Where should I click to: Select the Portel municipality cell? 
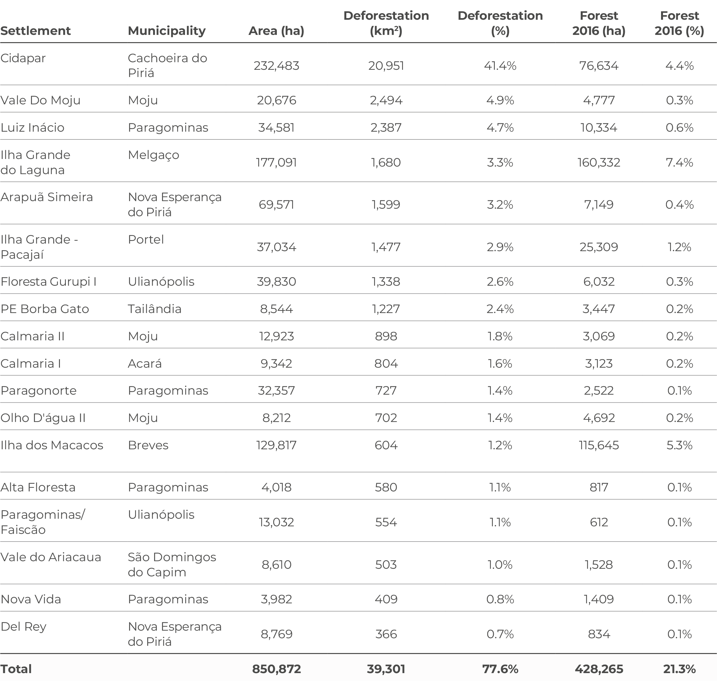click(x=146, y=240)
